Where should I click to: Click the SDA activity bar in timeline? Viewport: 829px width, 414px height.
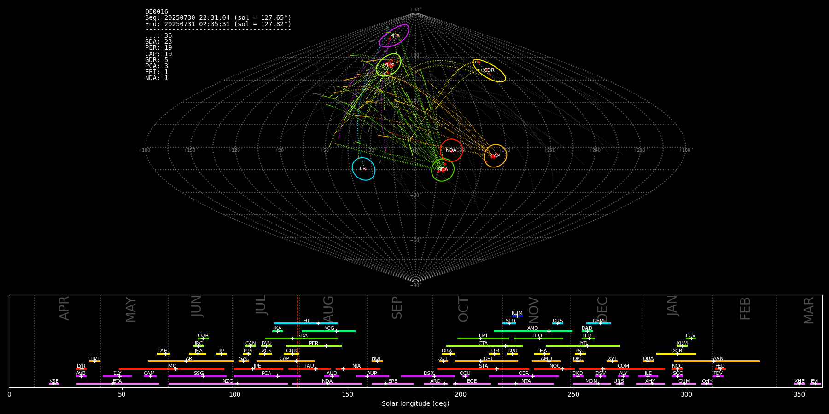(301, 339)
